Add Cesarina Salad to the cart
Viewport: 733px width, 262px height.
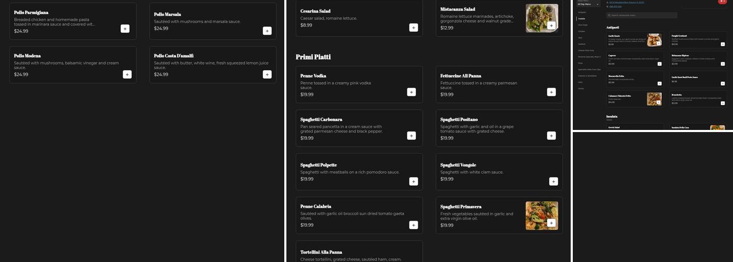(x=413, y=27)
